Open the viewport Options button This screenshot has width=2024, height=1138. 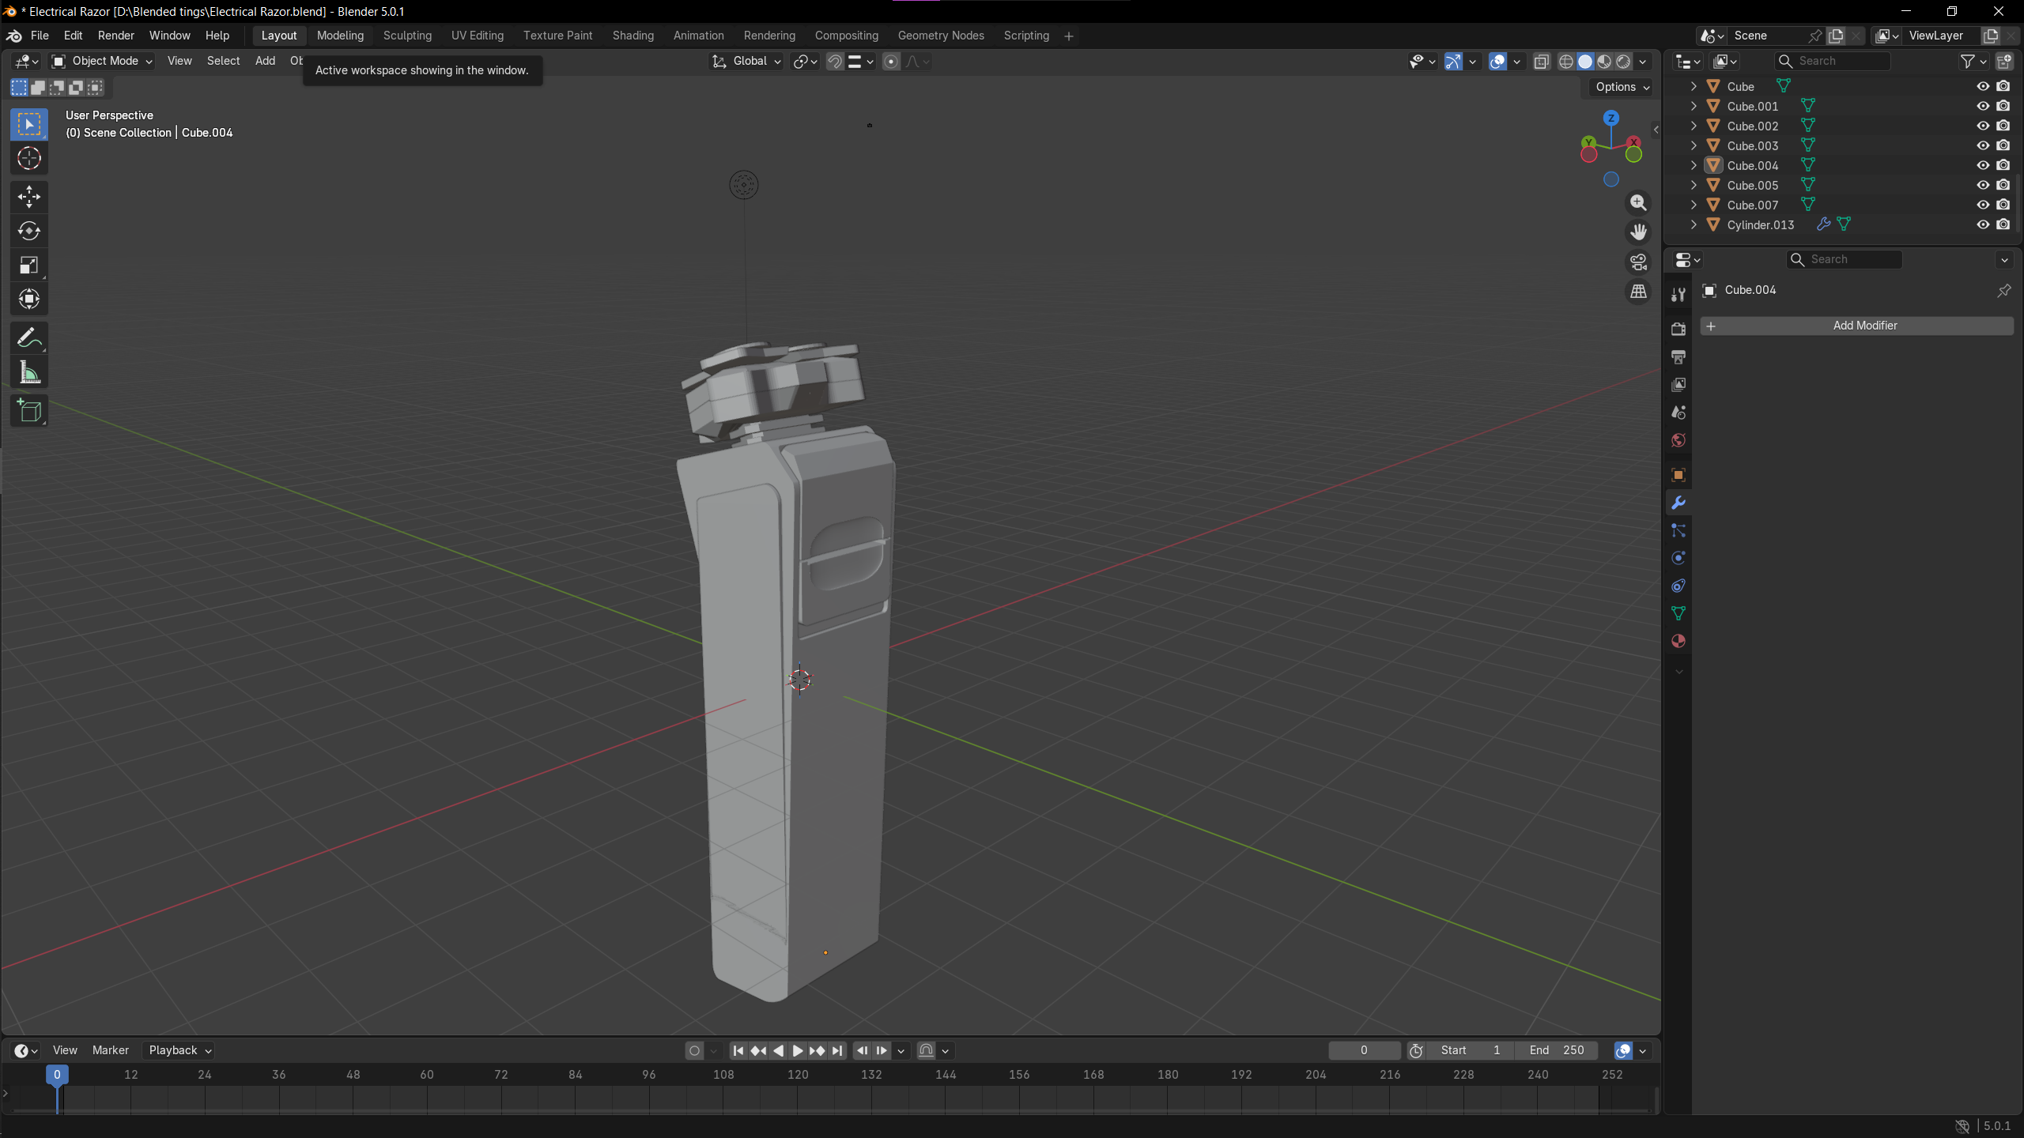click(1622, 87)
